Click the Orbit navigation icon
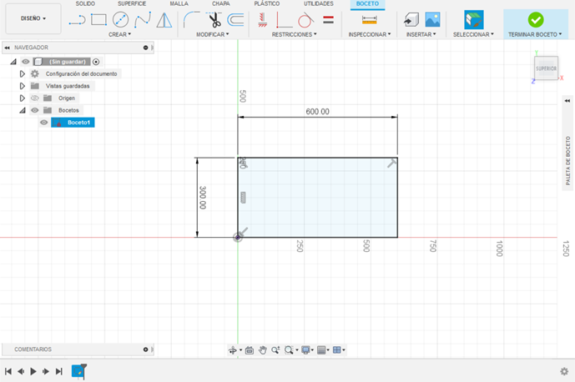The height and width of the screenshot is (382, 575). point(233,350)
